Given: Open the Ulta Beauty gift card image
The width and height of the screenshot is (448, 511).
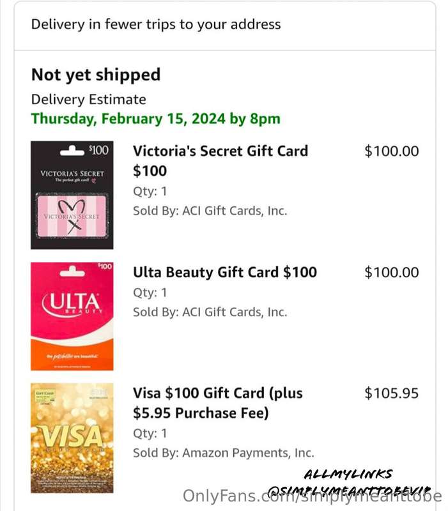Looking at the screenshot, I should [72, 316].
